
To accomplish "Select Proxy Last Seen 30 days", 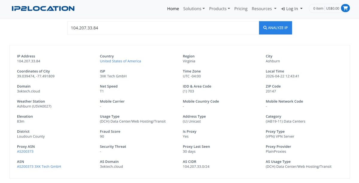I will click(x=189, y=151).
